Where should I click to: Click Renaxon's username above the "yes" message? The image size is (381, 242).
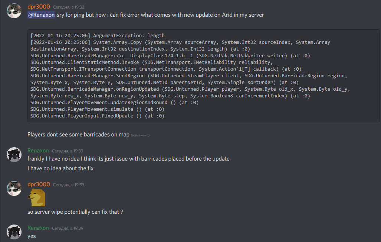(38, 228)
